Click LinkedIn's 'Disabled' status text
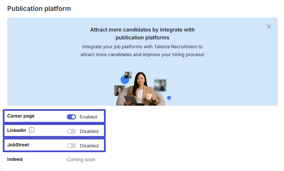Screen dimensions: 284x171 click(89, 131)
